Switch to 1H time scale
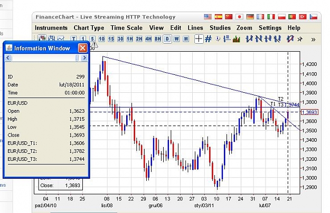The image size is (330, 213). [130, 39]
